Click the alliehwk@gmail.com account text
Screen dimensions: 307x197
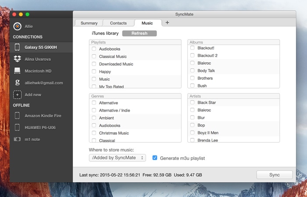44,83
